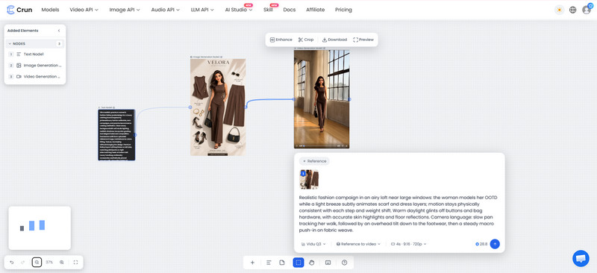The width and height of the screenshot is (597, 273).
Task: Click the undo icon
Action: 12,263
